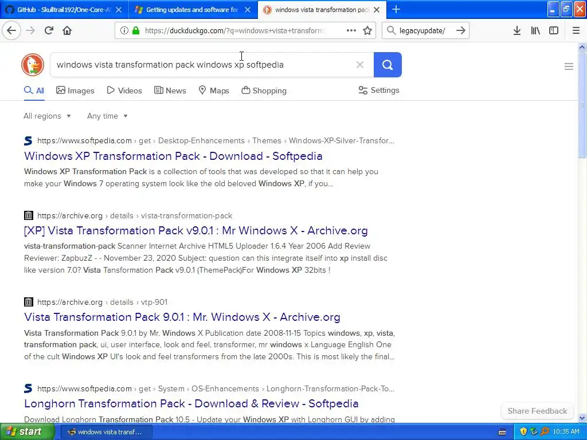Click the browser address bar URL

click(x=234, y=30)
